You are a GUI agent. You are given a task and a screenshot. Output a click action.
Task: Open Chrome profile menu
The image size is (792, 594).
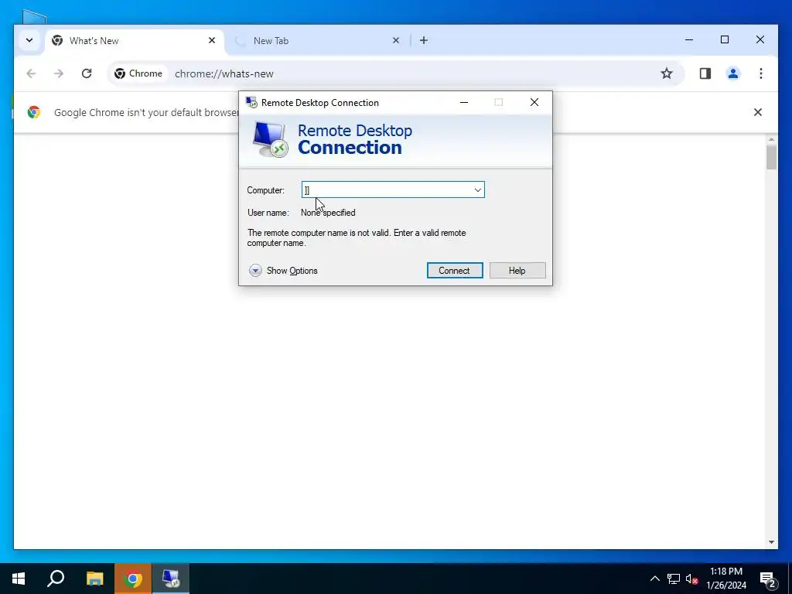tap(733, 73)
